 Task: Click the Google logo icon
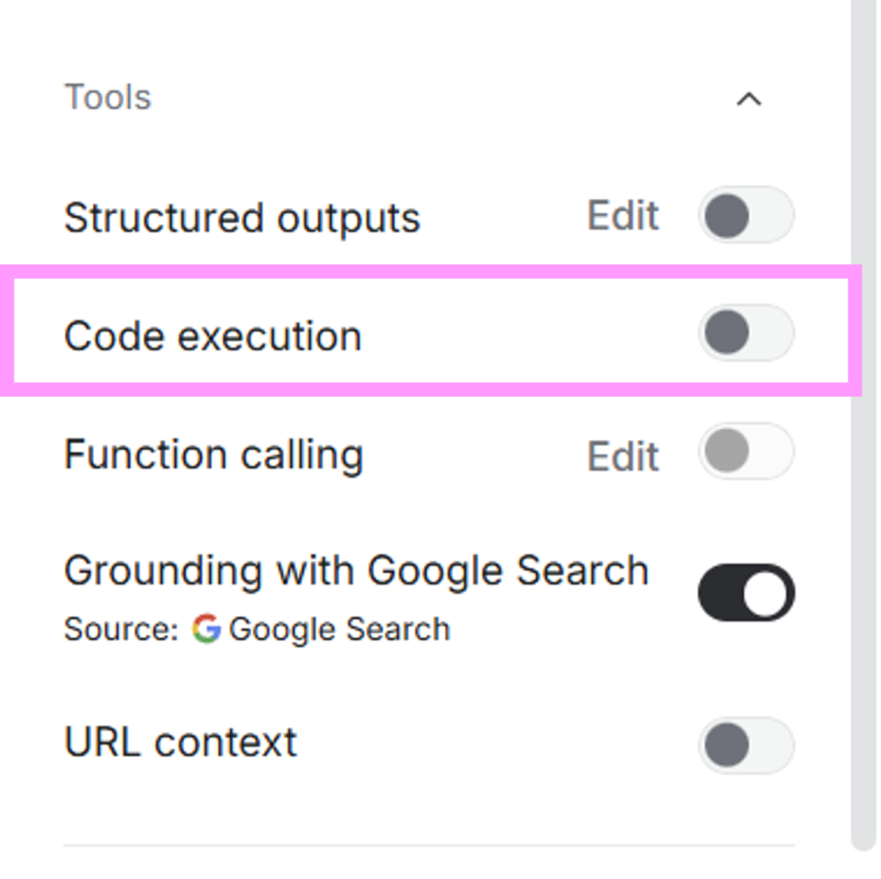point(206,629)
